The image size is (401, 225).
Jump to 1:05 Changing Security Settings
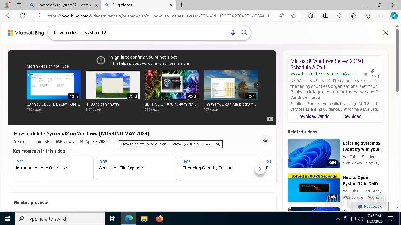tap(220, 169)
